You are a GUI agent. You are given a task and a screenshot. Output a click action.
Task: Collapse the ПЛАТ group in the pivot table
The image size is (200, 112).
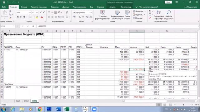tap(5, 50)
